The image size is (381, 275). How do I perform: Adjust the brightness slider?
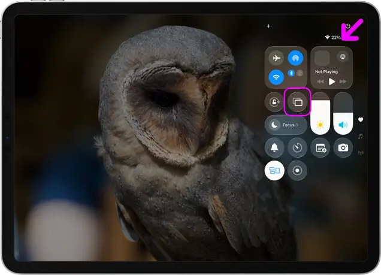pyautogui.click(x=320, y=113)
